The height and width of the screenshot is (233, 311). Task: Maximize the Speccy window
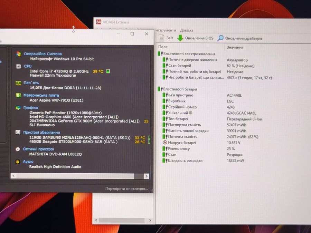point(132,34)
